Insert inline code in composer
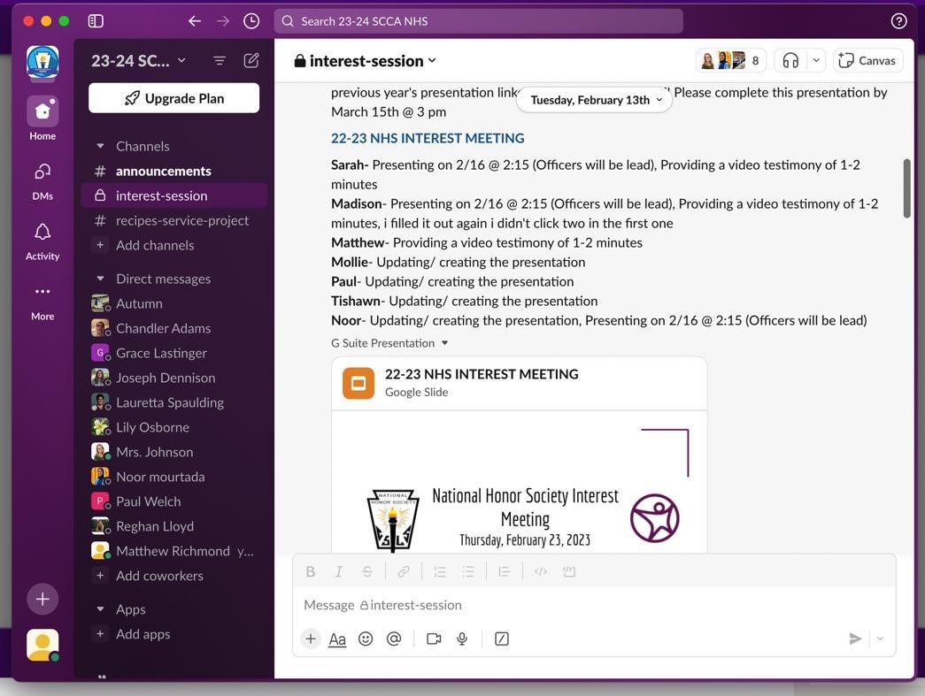The image size is (925, 696). [x=540, y=571]
